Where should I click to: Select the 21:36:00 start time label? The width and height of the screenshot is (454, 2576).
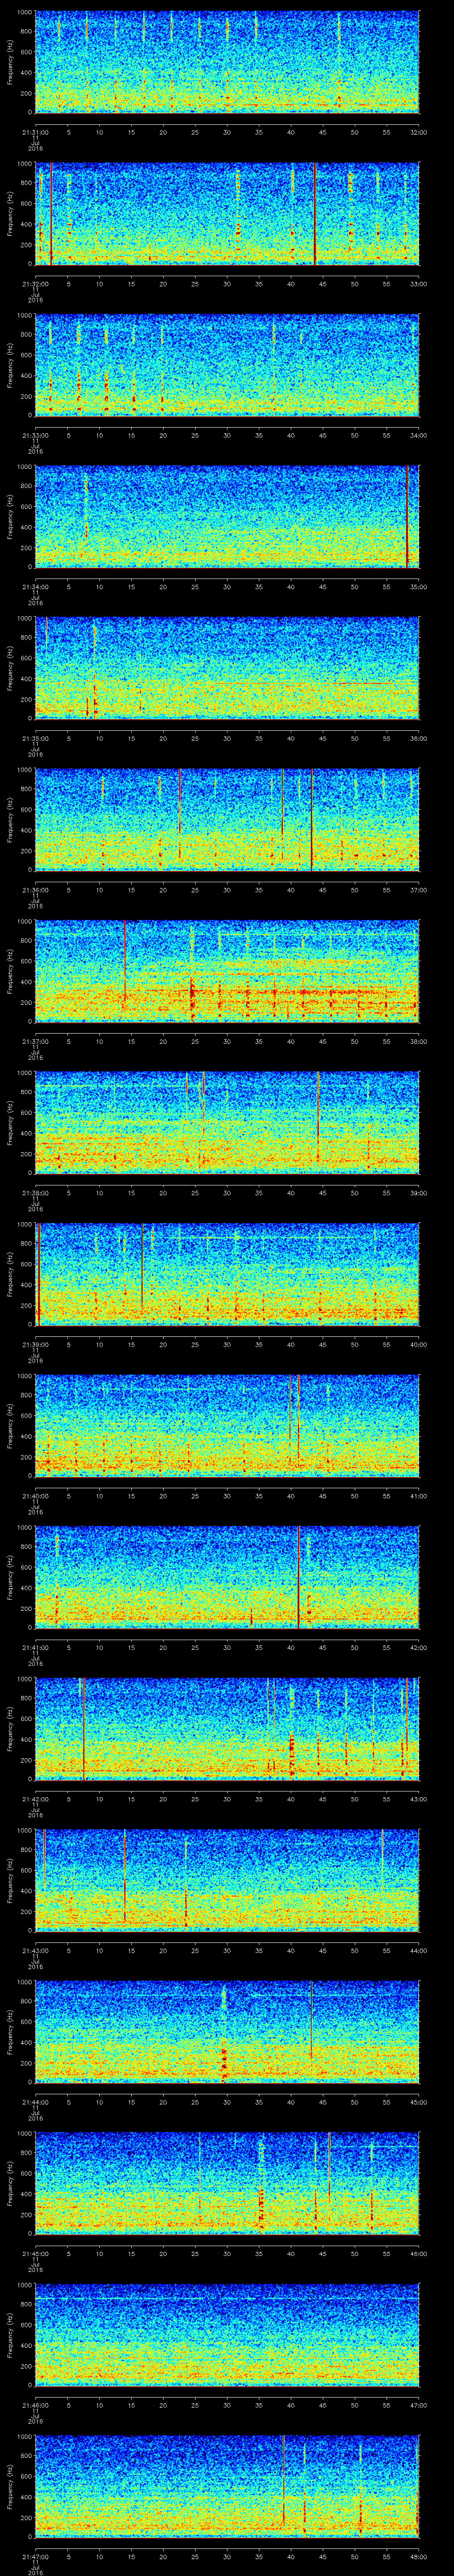coord(35,890)
